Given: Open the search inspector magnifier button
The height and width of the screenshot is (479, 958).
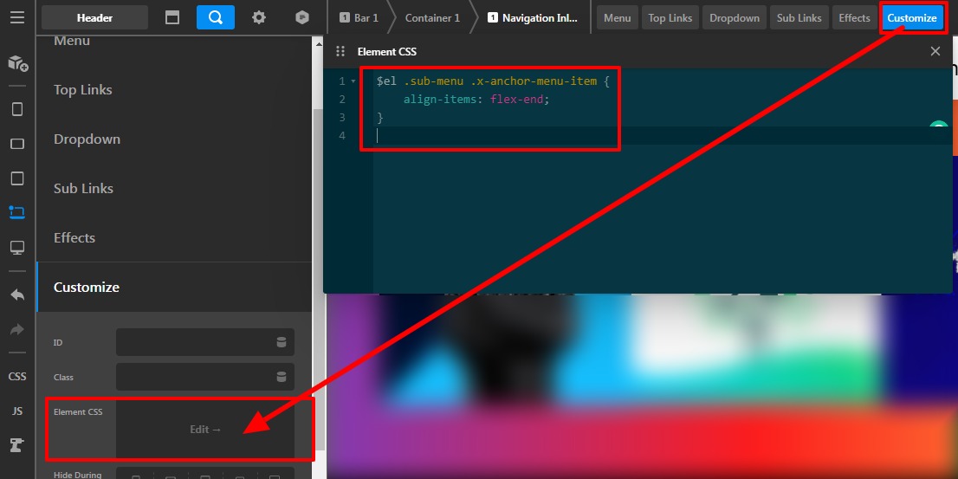Looking at the screenshot, I should pos(215,17).
